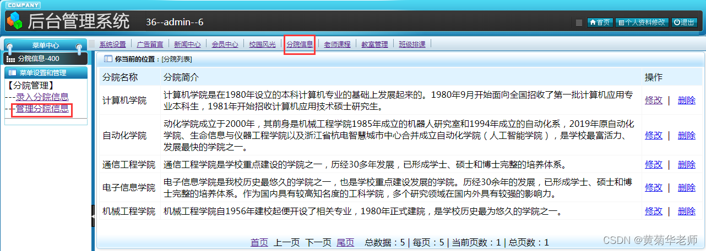Click the 管理分院信息 sidebar link
The width and height of the screenshot is (706, 251).
click(x=42, y=109)
